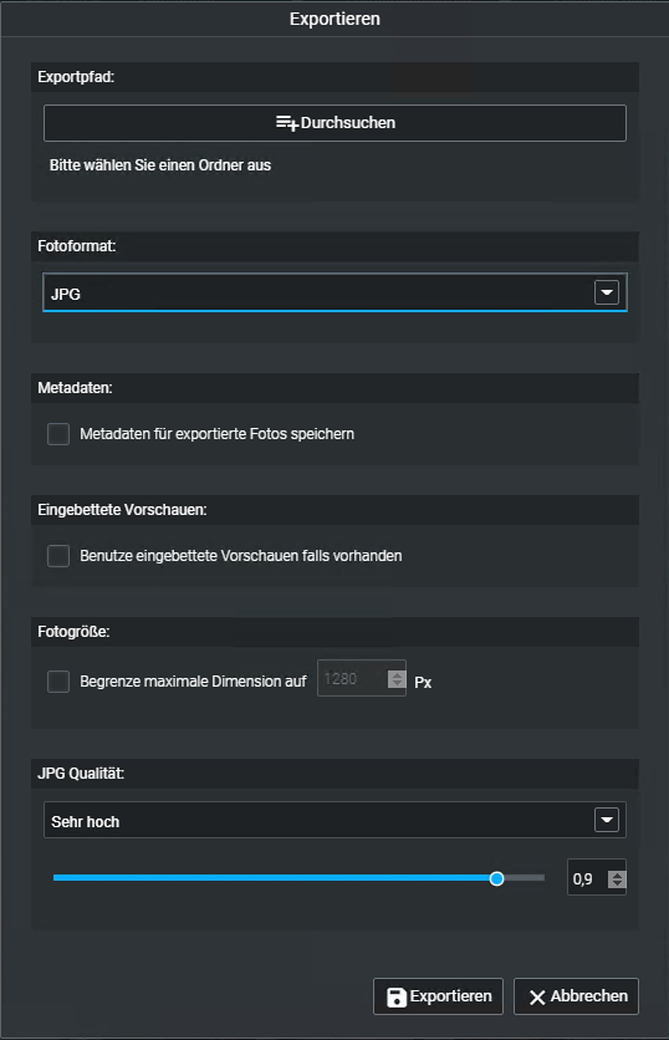Click the Benutze eingebettete Vorschauen label text

(x=241, y=556)
